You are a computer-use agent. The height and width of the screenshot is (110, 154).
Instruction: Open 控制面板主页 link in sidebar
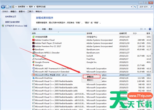coord(11,17)
